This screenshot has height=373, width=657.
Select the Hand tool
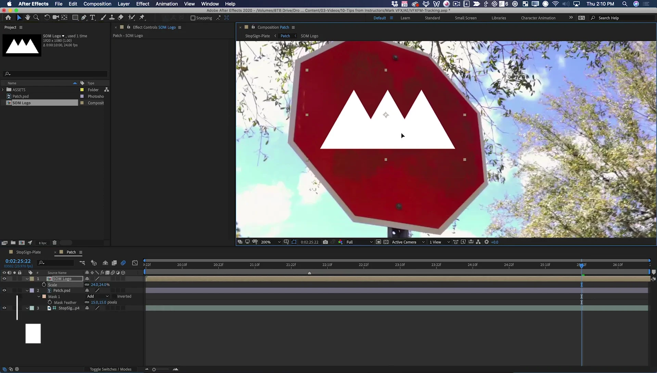click(x=27, y=17)
